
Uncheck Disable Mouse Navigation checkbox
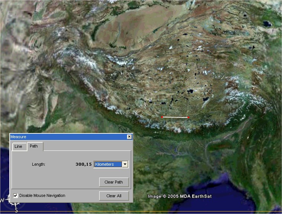click(16, 195)
